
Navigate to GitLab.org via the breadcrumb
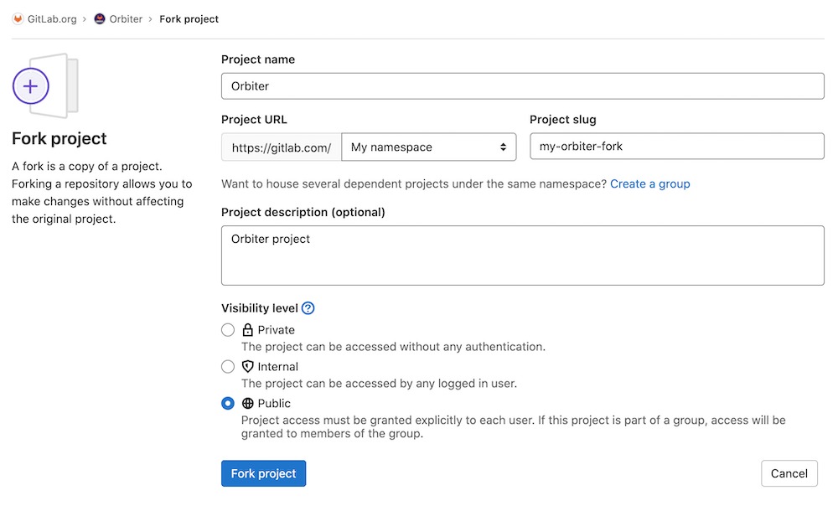(x=52, y=18)
